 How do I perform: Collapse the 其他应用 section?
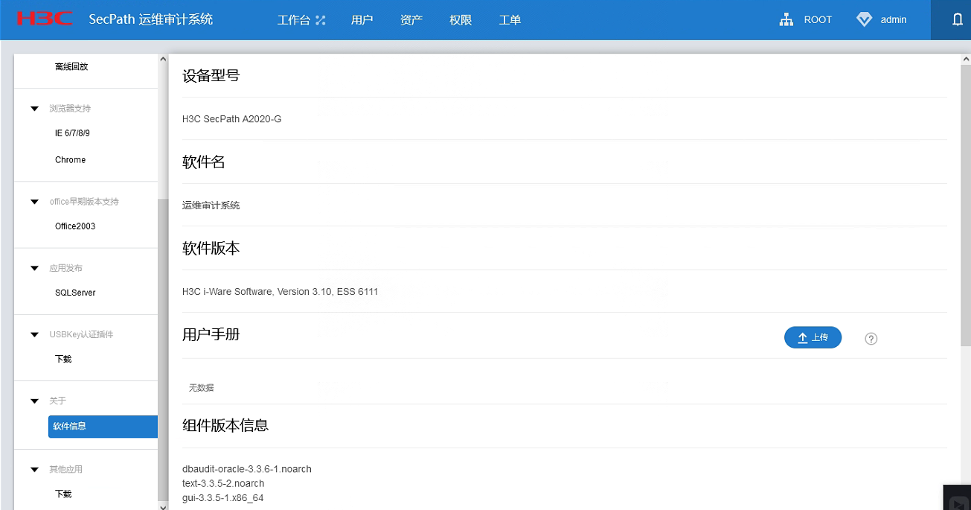pos(34,470)
